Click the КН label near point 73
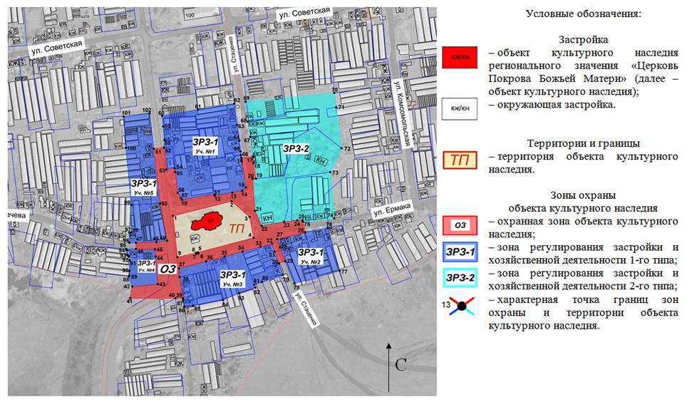692x402 pixels. pos(321,160)
